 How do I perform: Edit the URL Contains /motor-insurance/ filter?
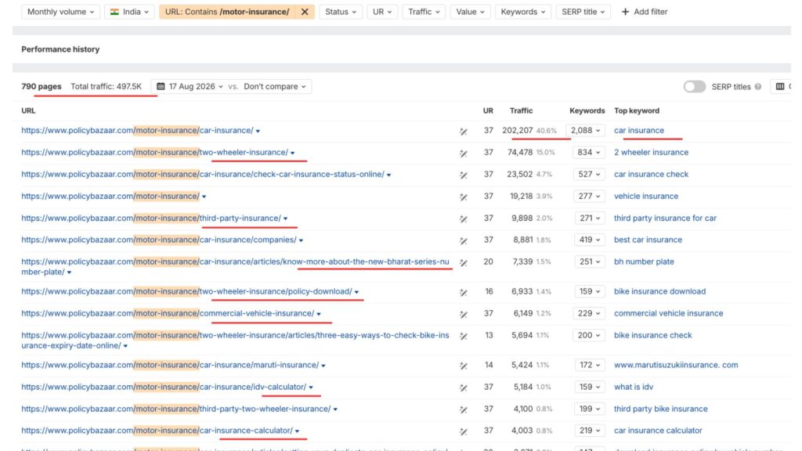[227, 12]
